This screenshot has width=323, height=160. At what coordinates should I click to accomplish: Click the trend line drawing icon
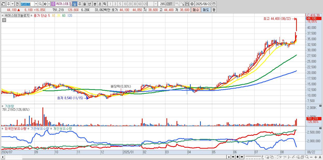coord(293,157)
